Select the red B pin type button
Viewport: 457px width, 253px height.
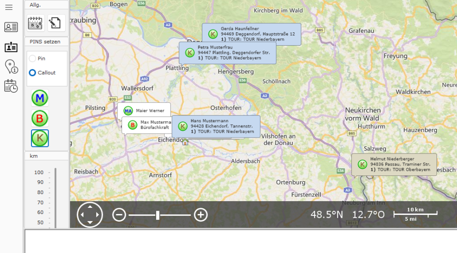coord(40,118)
